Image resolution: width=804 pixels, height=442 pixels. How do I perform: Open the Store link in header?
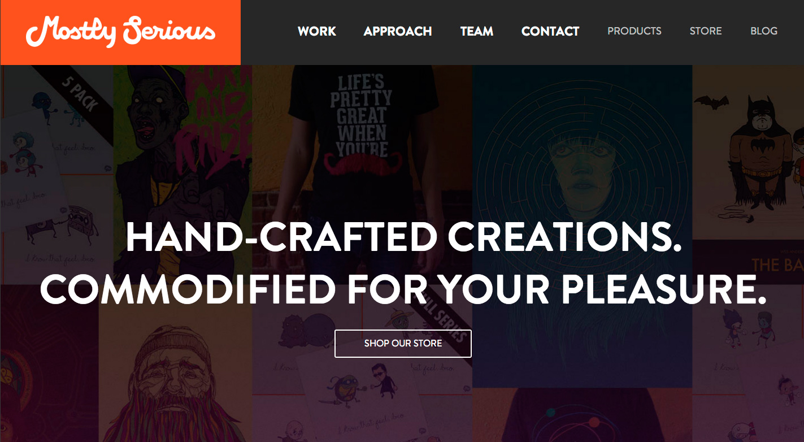(706, 31)
